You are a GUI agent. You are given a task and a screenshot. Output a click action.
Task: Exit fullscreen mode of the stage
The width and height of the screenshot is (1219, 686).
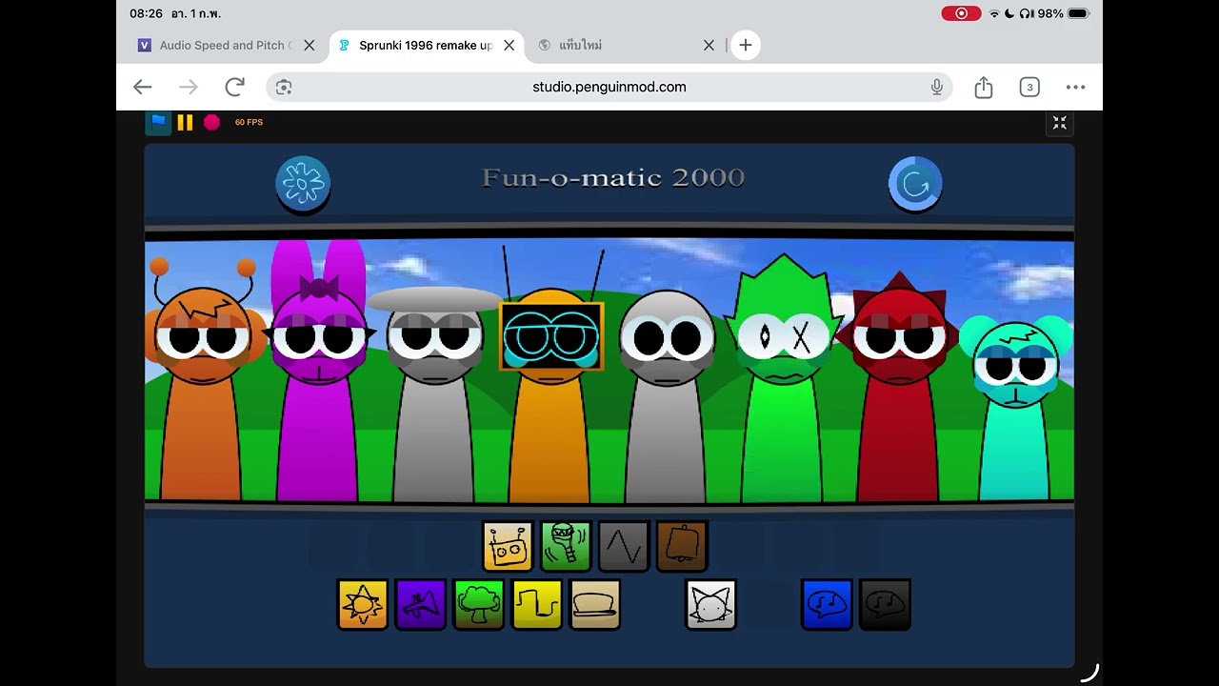click(x=1059, y=122)
